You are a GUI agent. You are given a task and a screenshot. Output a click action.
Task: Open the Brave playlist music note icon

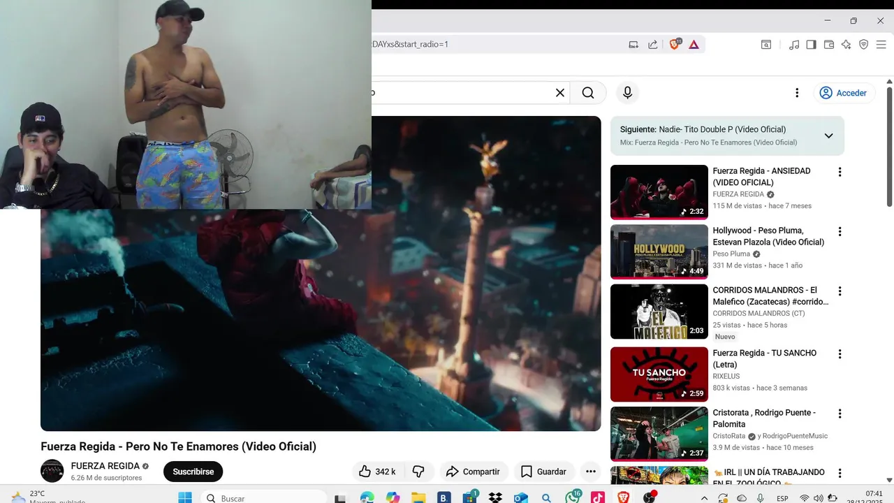794,44
